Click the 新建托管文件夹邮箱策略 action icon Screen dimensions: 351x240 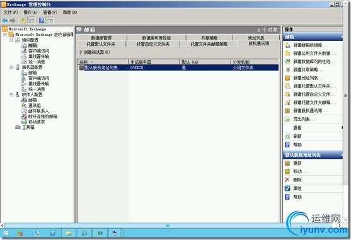[x=287, y=103]
